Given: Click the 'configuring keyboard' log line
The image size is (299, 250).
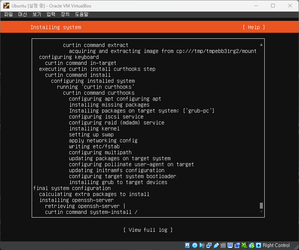Looking at the screenshot, I should pos(69,57).
